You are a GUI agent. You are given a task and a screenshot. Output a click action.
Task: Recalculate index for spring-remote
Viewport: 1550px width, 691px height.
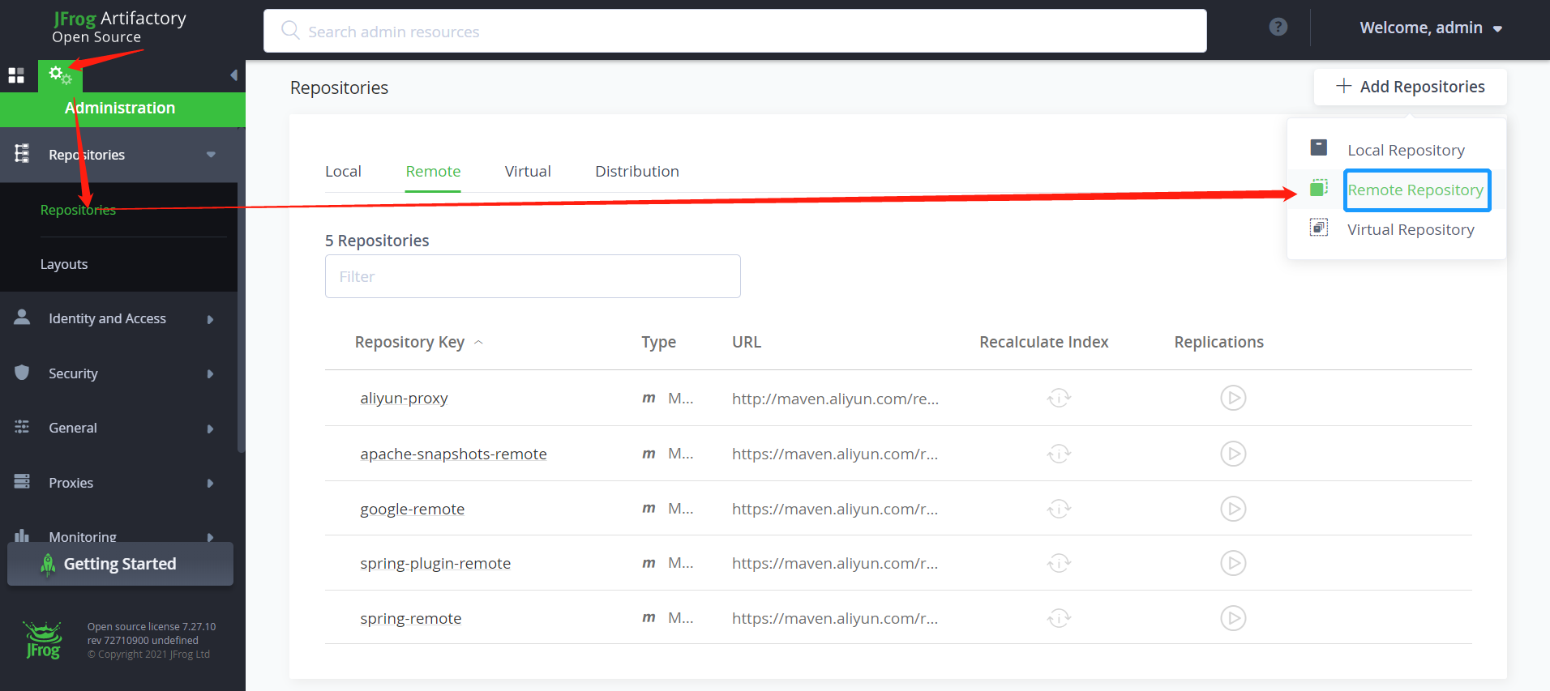[1059, 618]
